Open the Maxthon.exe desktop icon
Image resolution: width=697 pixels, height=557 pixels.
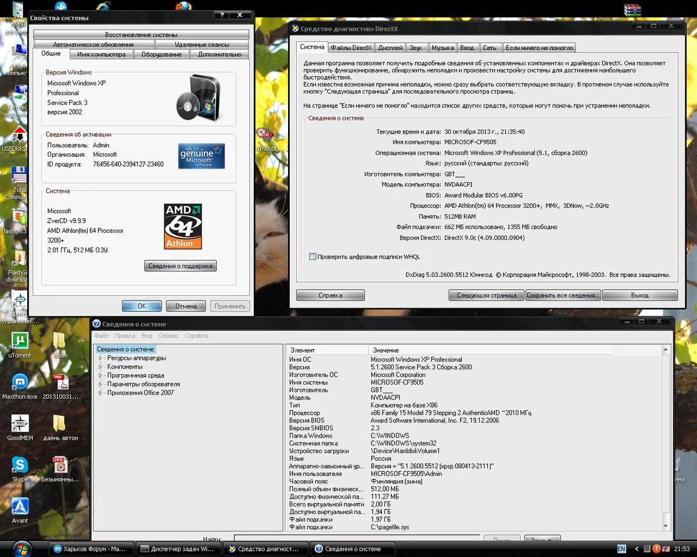point(20,382)
